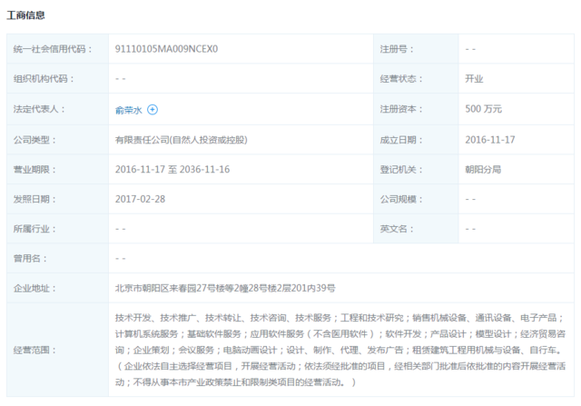Click the 注册资本 label
581x406 pixels.
point(401,109)
